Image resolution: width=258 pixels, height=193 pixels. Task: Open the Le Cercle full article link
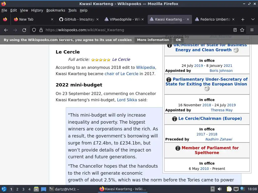click(121, 60)
